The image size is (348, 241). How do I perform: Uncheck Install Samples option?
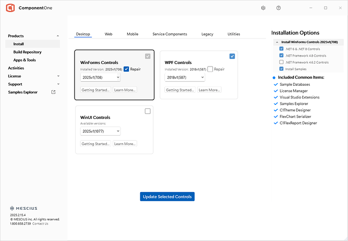point(281,69)
